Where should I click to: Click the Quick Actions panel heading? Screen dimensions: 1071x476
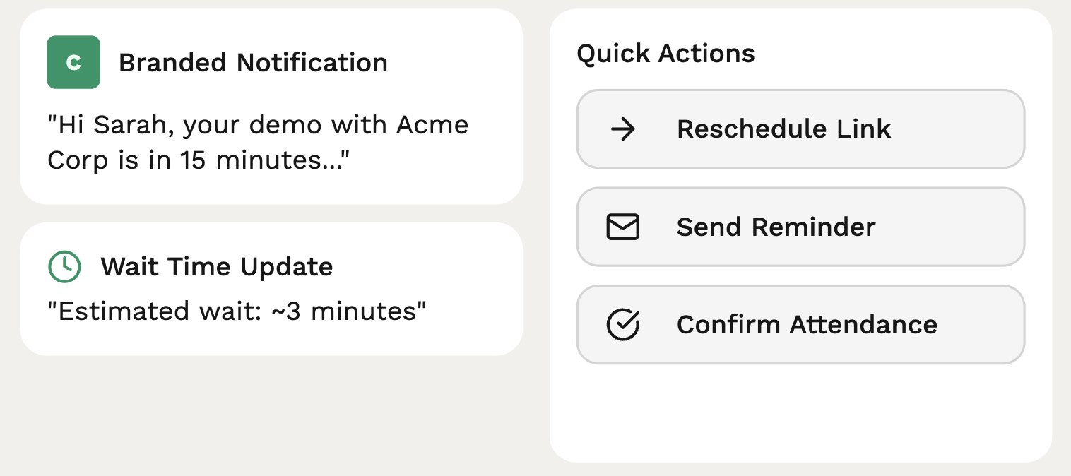point(666,53)
